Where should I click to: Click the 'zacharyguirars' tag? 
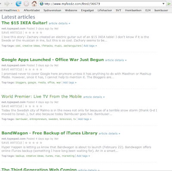72,46
